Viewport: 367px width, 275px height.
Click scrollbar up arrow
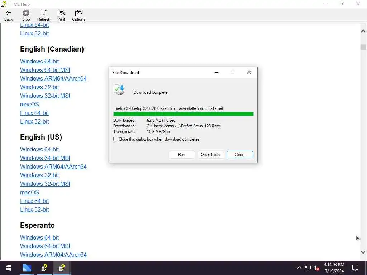point(363,31)
